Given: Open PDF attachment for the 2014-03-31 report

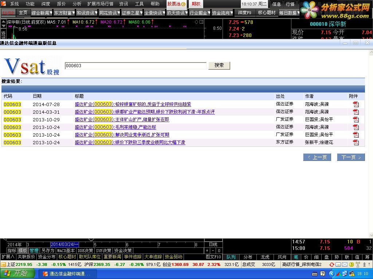Looking at the screenshot, I should 356,112.
